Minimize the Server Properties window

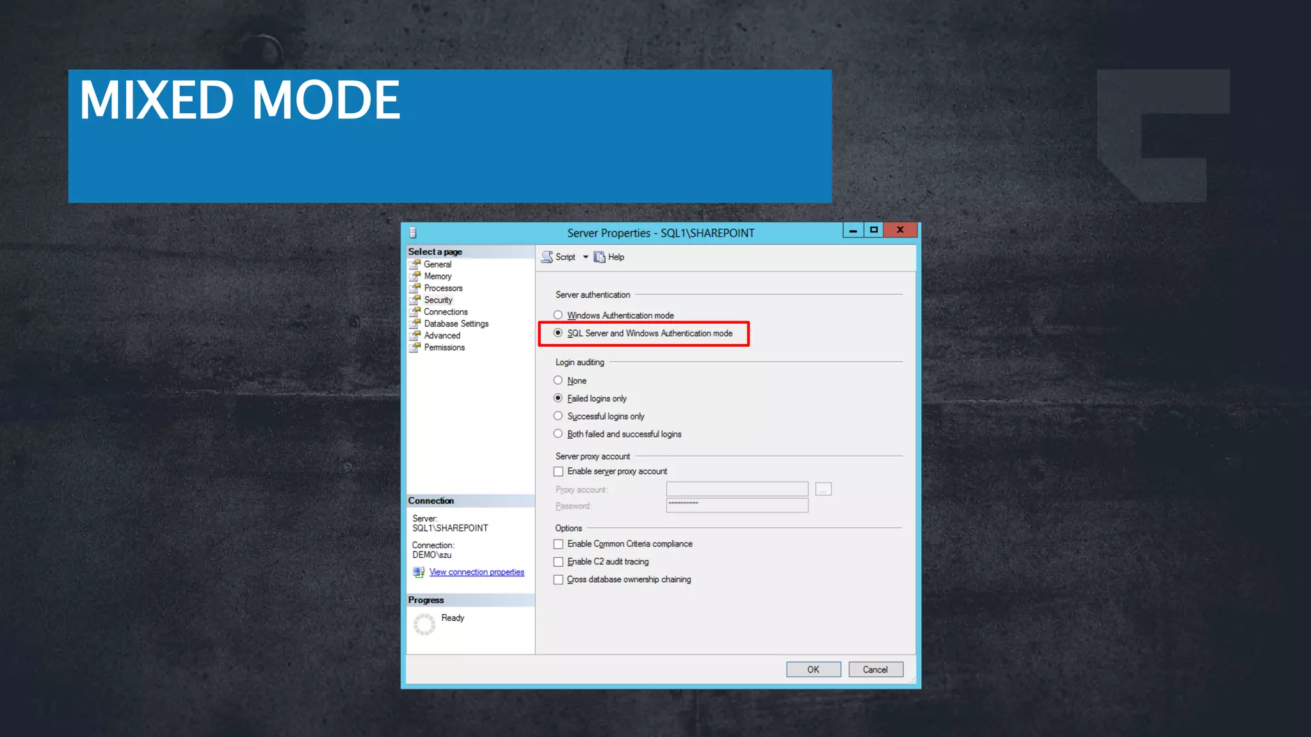853,230
